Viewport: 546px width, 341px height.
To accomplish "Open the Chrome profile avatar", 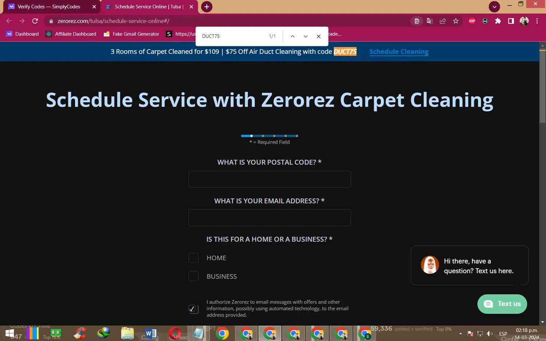I will coord(524,21).
